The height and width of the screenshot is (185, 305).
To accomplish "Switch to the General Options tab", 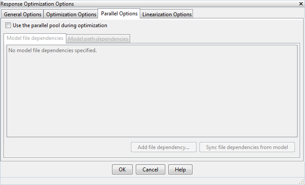I will pos(22,14).
